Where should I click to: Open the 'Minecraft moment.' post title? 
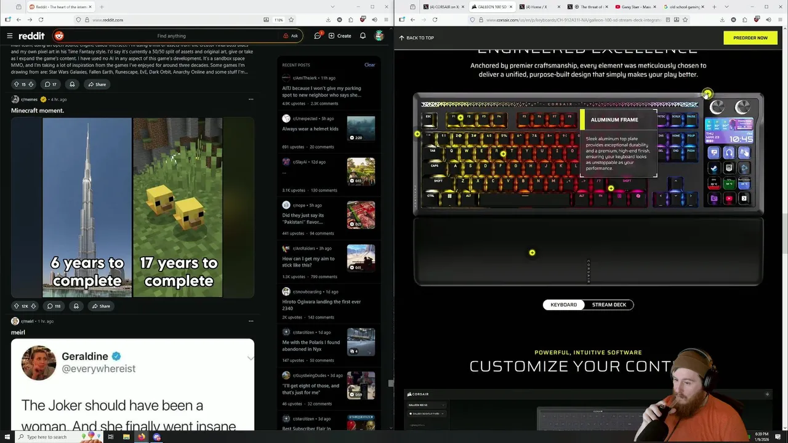point(38,111)
